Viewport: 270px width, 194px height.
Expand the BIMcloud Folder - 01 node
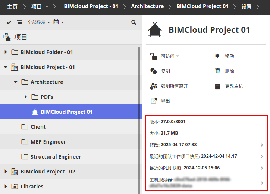[x=6, y=52]
